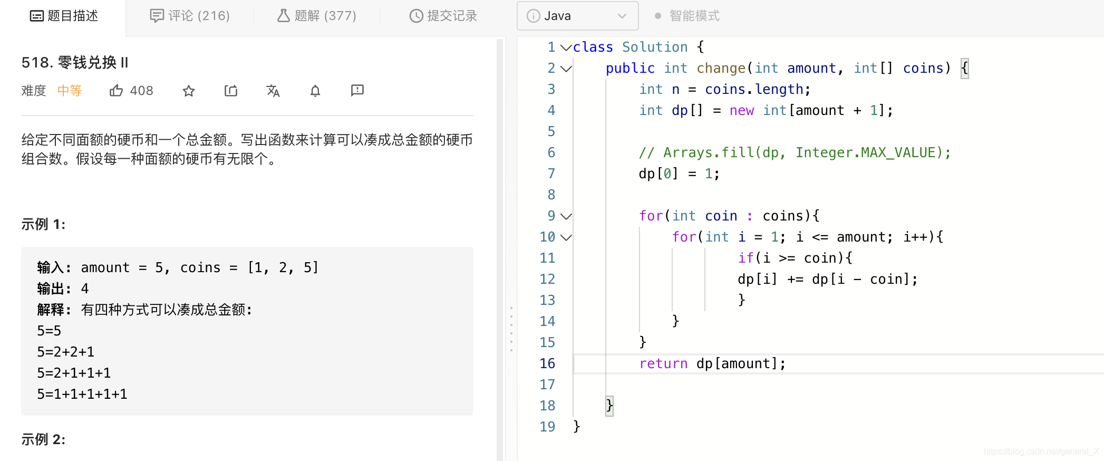Click the problem title 518. 零钱兑换 II
Screen dimensions: 1104x461
tap(75, 62)
